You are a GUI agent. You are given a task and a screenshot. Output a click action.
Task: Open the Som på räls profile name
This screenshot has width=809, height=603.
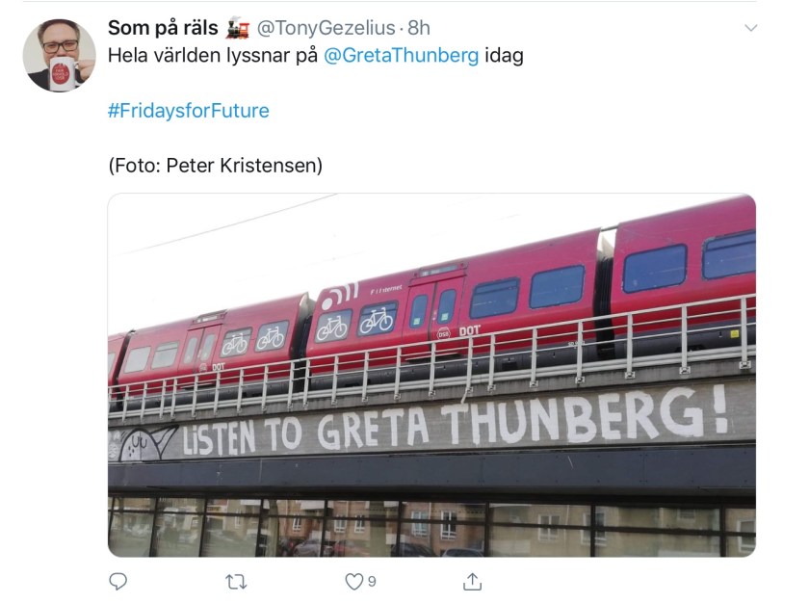[x=163, y=28]
